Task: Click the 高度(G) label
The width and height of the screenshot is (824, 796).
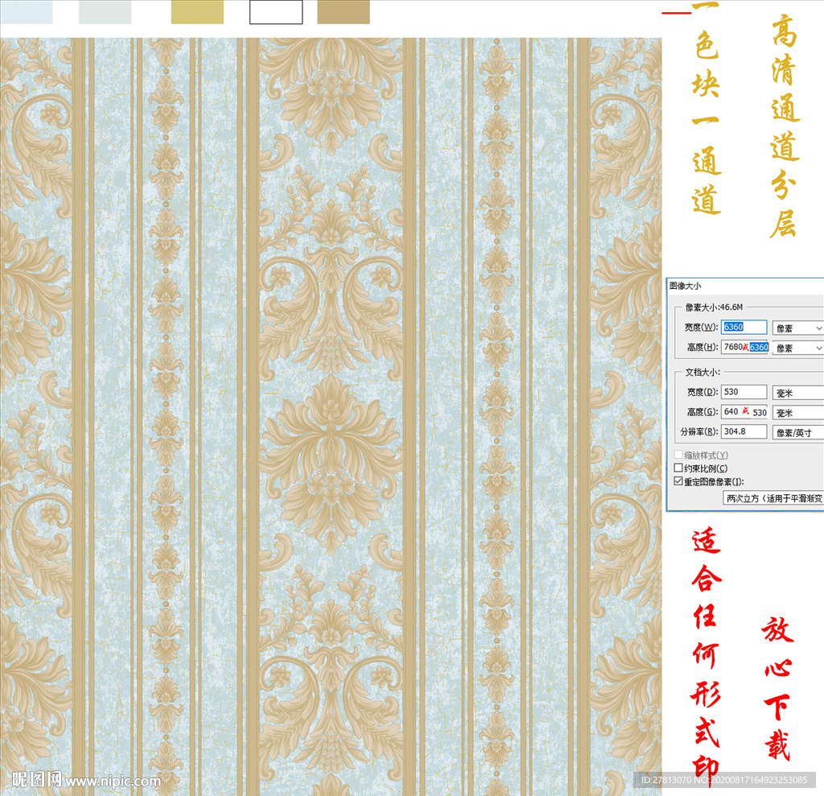Action: (x=702, y=411)
